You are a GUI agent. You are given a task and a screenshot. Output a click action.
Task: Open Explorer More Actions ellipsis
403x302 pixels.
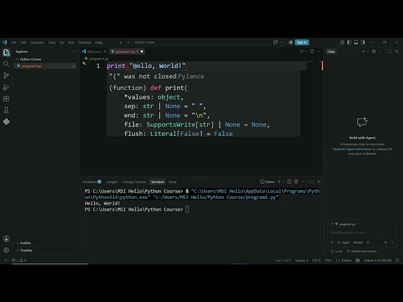coord(74,52)
